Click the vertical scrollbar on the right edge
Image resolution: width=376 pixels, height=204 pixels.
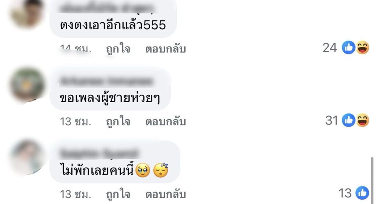tap(372, 180)
